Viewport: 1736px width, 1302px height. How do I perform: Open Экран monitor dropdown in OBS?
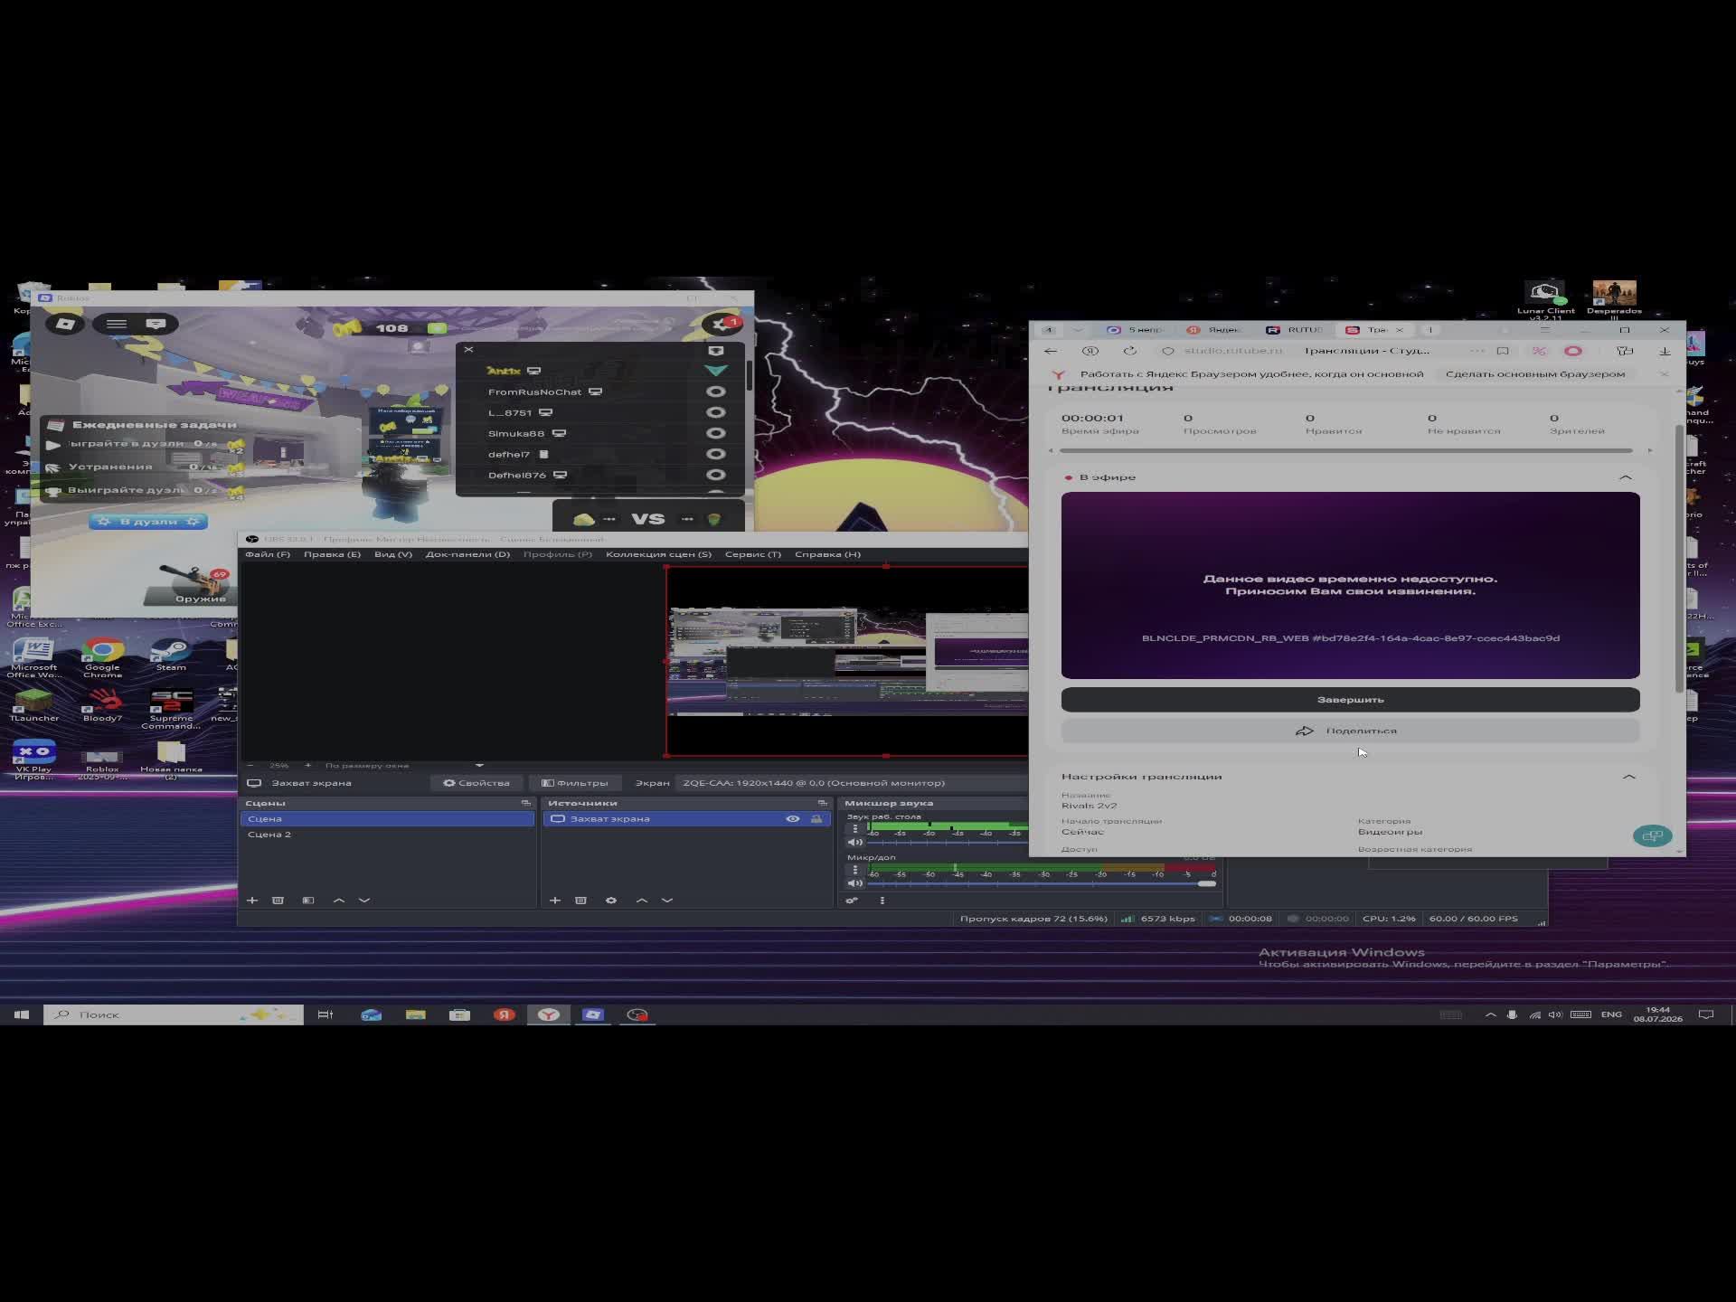852,783
